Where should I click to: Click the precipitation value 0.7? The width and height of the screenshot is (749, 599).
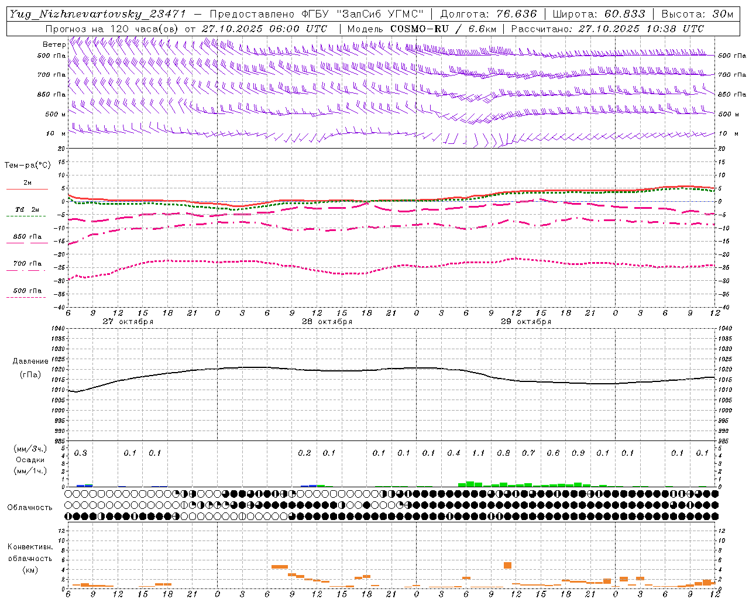click(528, 453)
